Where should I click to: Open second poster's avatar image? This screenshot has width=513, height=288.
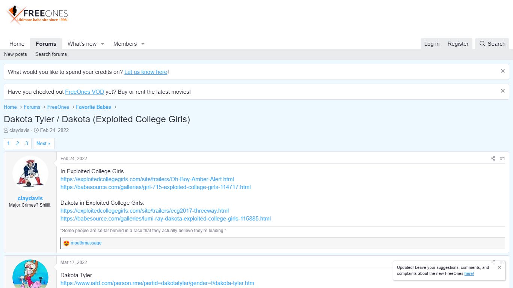coord(30,274)
